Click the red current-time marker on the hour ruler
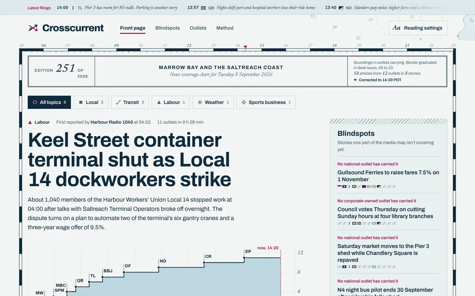Screen dimensions: 475x296 pos(245,47)
